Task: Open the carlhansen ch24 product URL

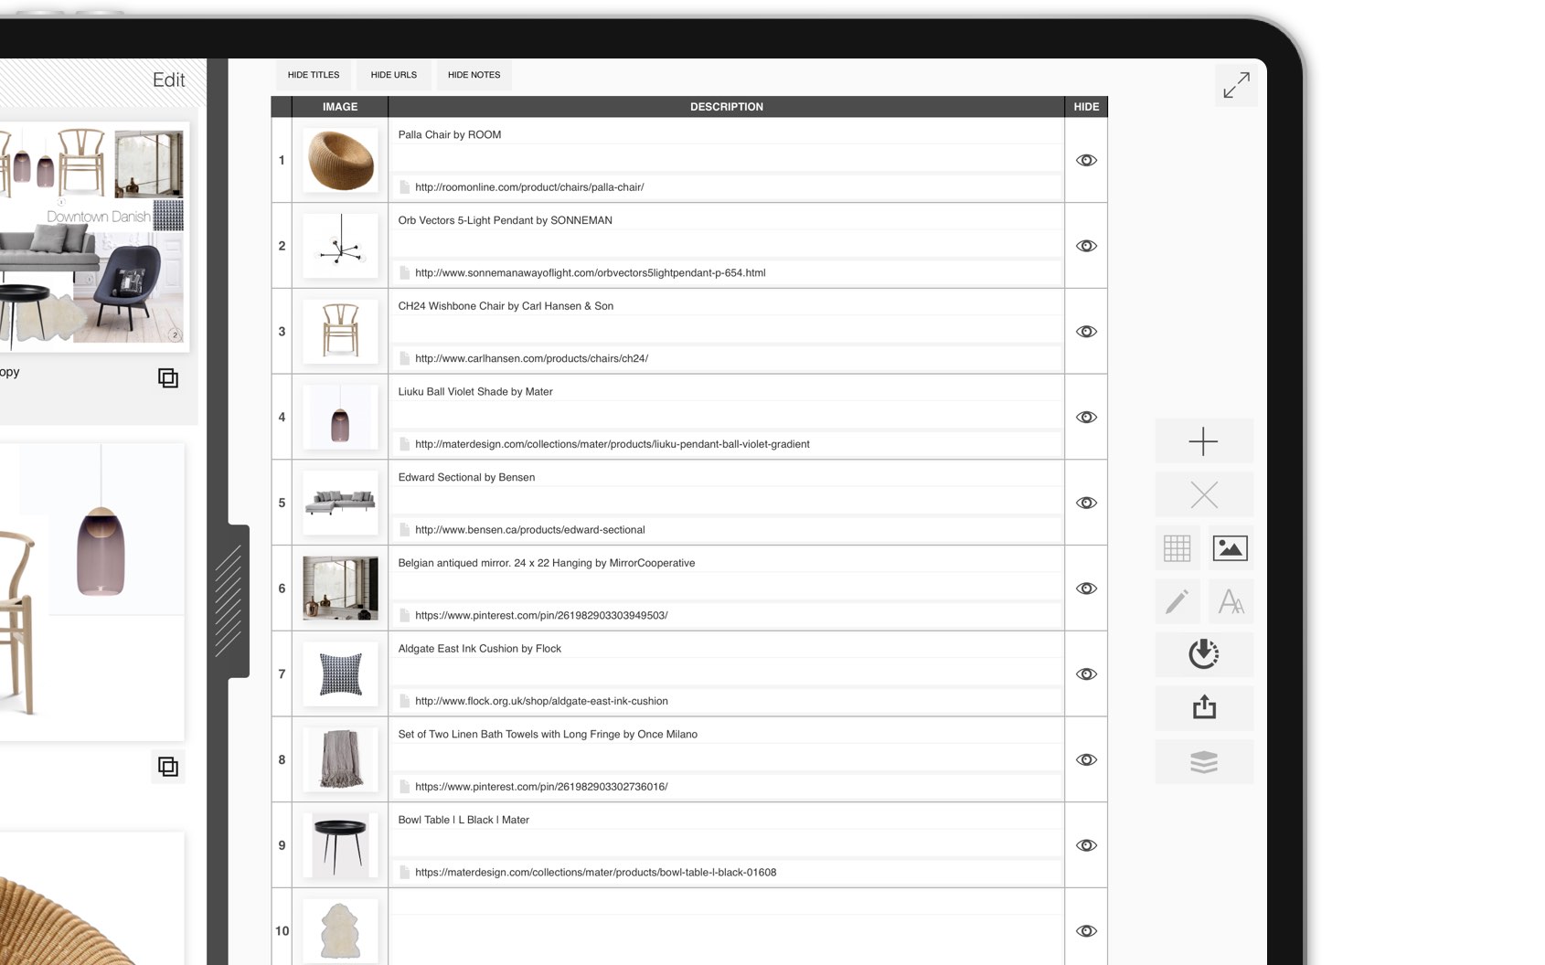Action: tap(531, 358)
